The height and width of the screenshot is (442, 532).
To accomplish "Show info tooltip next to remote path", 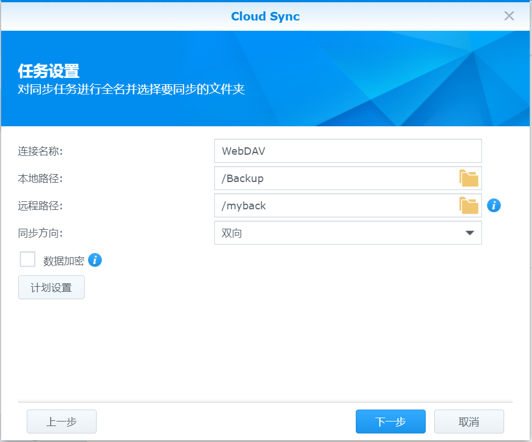I will pyautogui.click(x=494, y=205).
